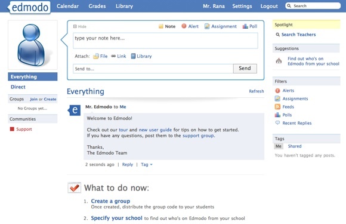Open the tour link in welcome message
Viewport: 346px width, 224px height.
[123, 130]
